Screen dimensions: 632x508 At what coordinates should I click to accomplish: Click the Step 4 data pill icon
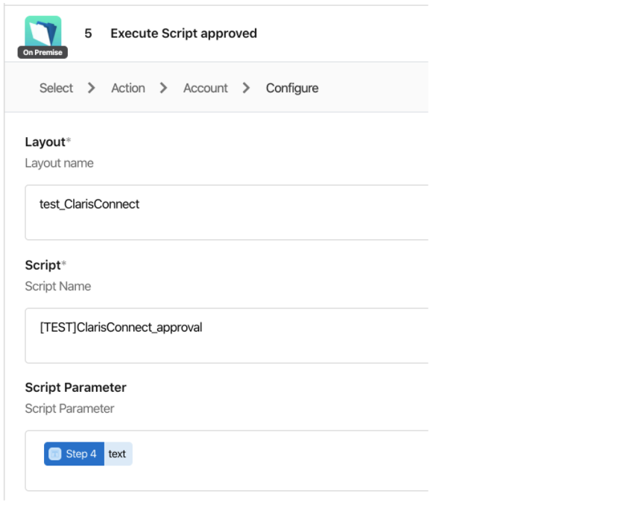point(55,454)
